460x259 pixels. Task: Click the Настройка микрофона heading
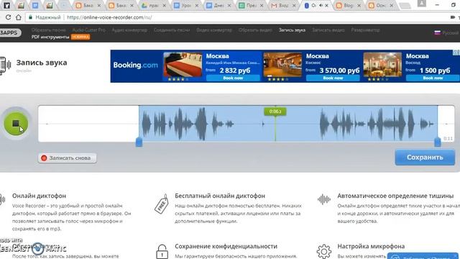tap(371, 246)
